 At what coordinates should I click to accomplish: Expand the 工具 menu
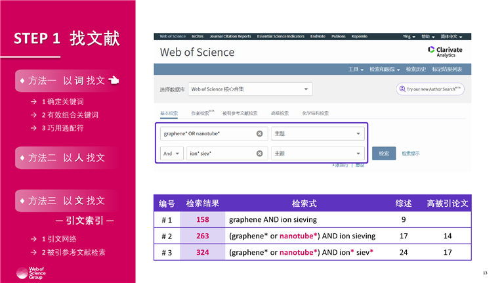point(356,70)
